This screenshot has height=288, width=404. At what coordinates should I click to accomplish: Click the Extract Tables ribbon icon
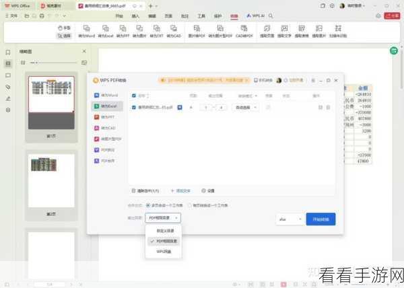coord(302,31)
